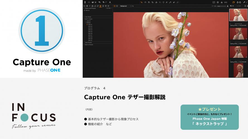Click the IN FOCUS logo
This screenshot has width=248, height=139.
pyautogui.click(x=34, y=116)
